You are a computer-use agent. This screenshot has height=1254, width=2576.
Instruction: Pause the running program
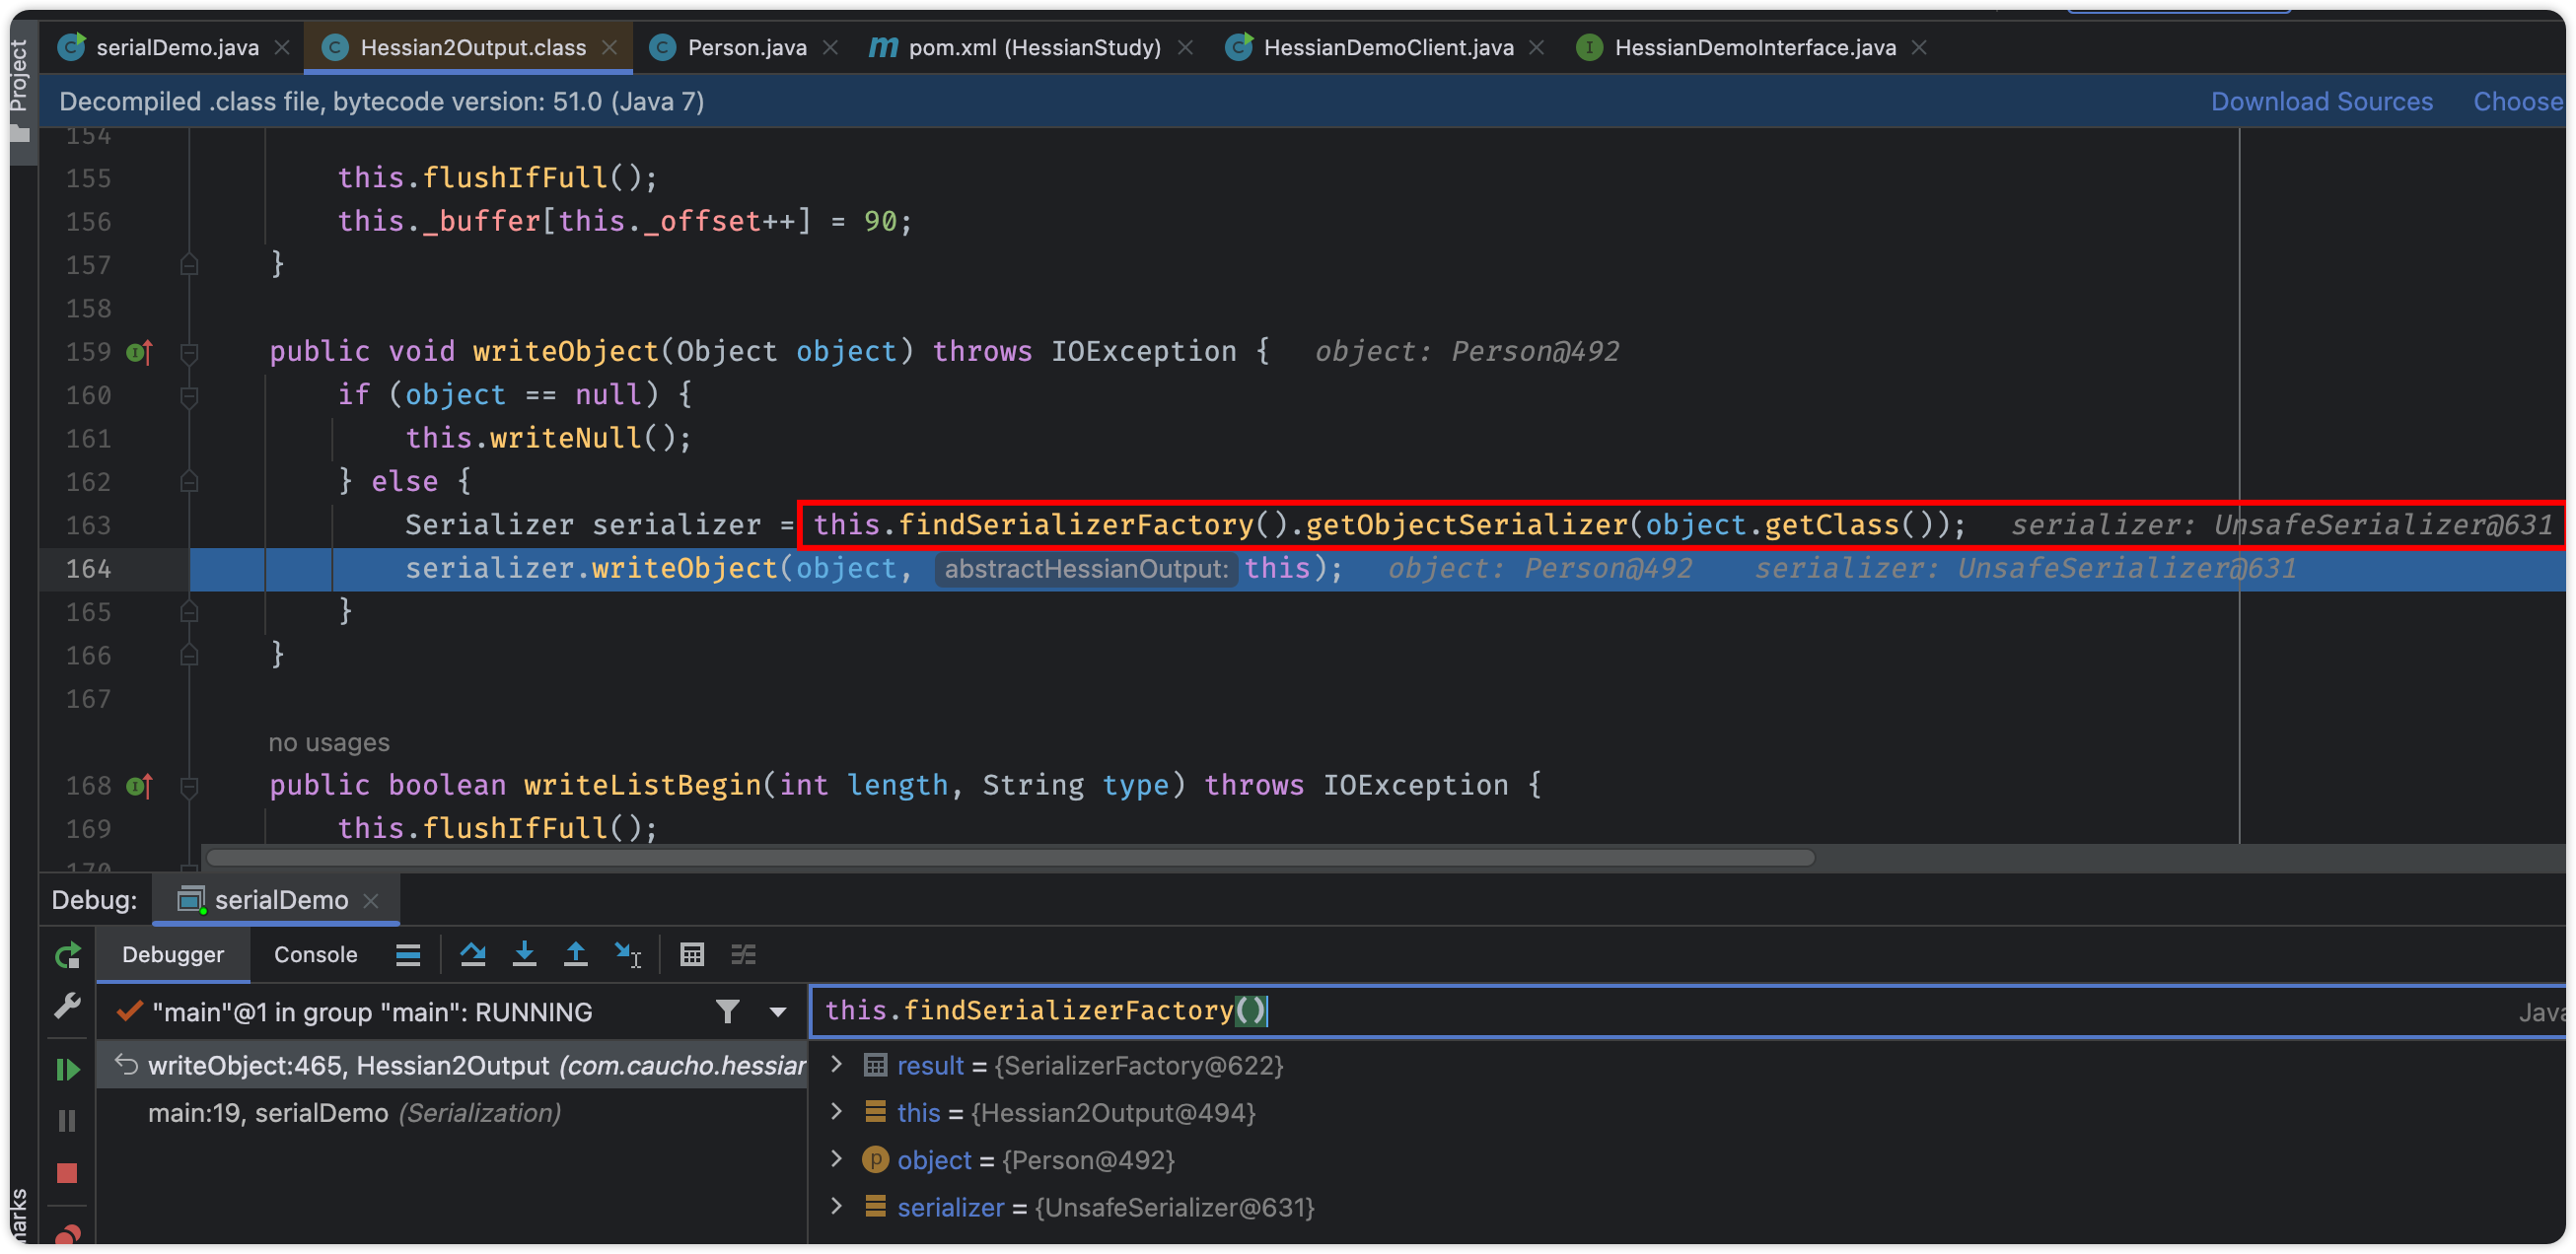click(67, 1120)
